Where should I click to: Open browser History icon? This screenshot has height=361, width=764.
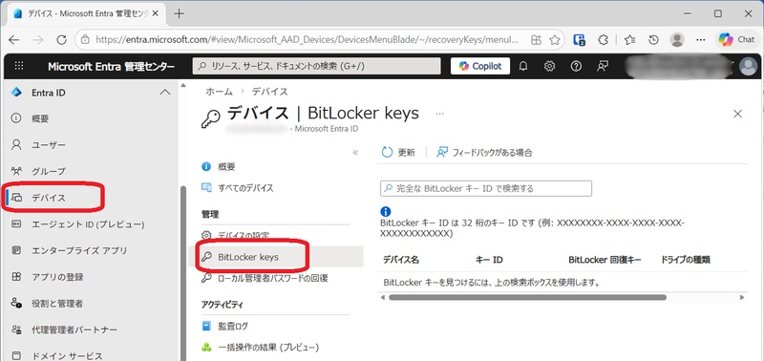point(654,40)
